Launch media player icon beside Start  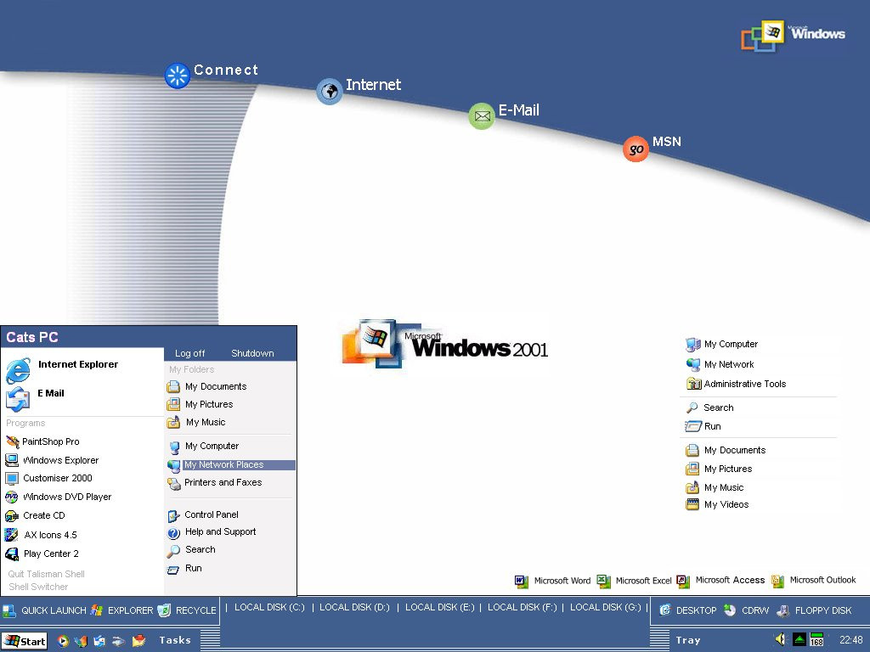(63, 642)
